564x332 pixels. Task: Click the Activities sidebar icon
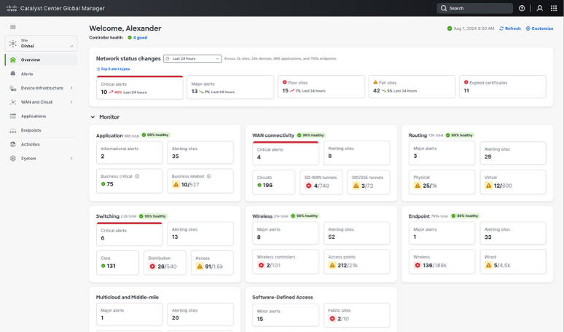click(13, 144)
